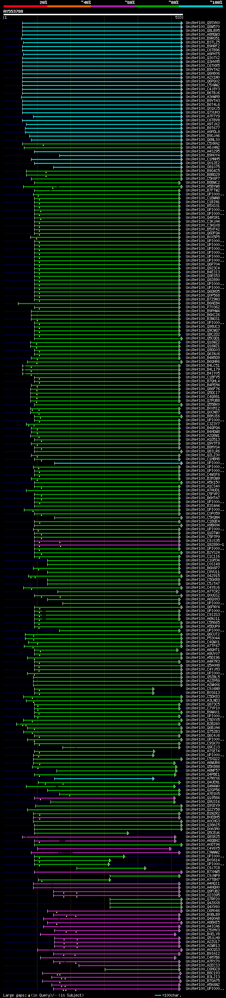The image size is (226, 998).
Task: Select hit label UniRef100_B9G4C5
Action: (x=203, y=171)
